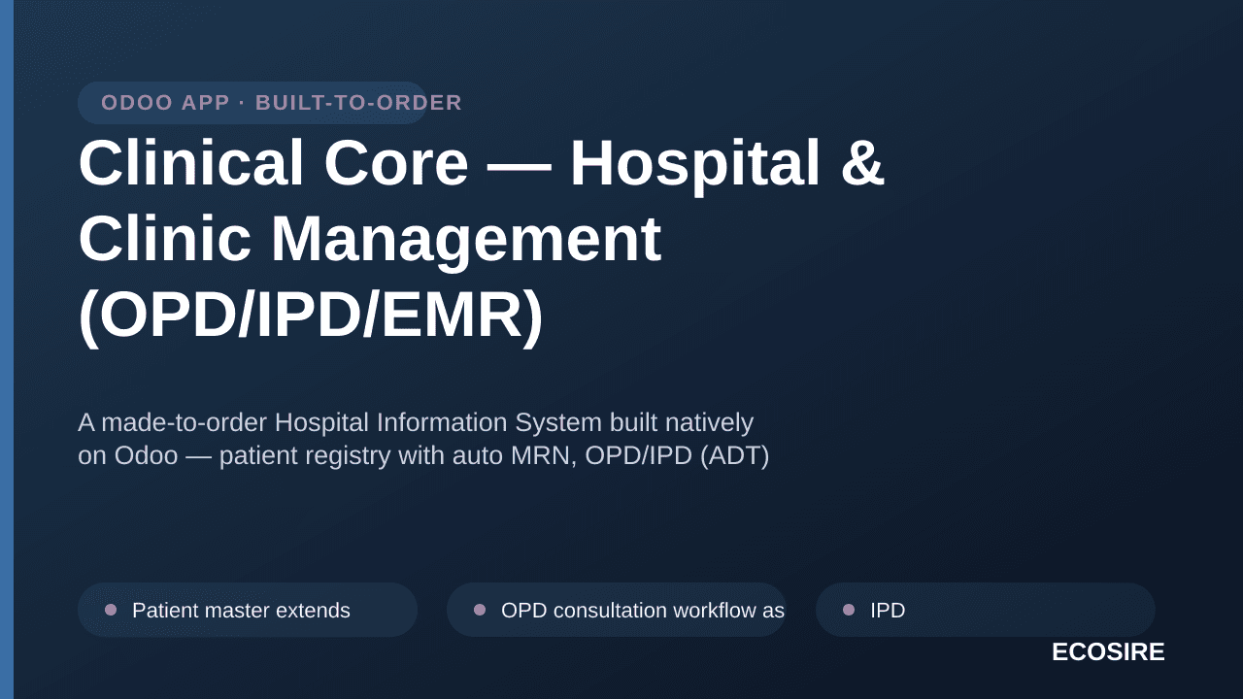The height and width of the screenshot is (699, 1243).
Task: Click the ODOO APP · BUILT-TO-ORDER badge
Action: tap(252, 103)
